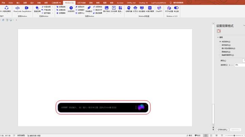Switch to the Acrobat ribbon tab
The image size is (245, 137).
120,3
